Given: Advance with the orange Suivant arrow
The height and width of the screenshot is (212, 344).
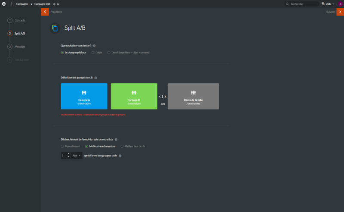Looking at the screenshot, I should pos(340,12).
